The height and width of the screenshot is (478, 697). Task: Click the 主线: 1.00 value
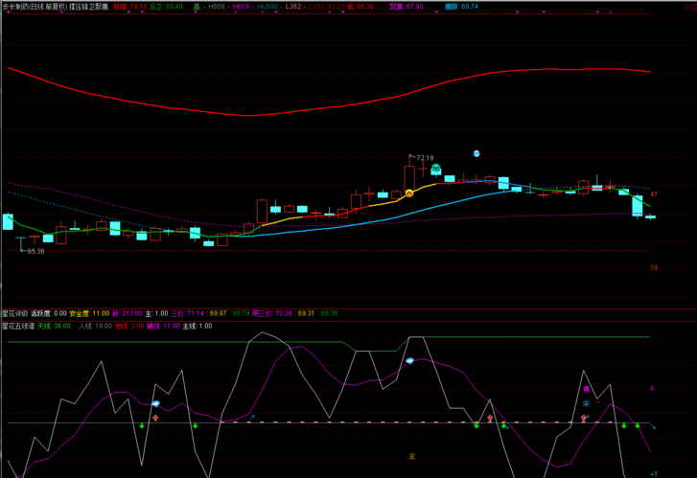[197, 326]
